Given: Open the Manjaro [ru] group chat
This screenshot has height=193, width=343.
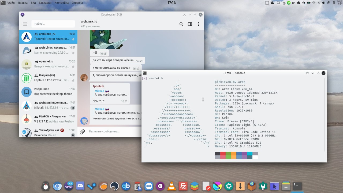Looking at the screenshot, I should pyautogui.click(x=48, y=78).
